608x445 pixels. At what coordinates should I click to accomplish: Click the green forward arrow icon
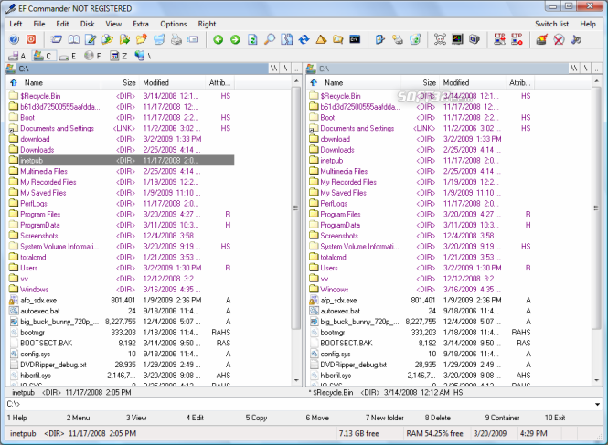pyautogui.click(x=235, y=39)
